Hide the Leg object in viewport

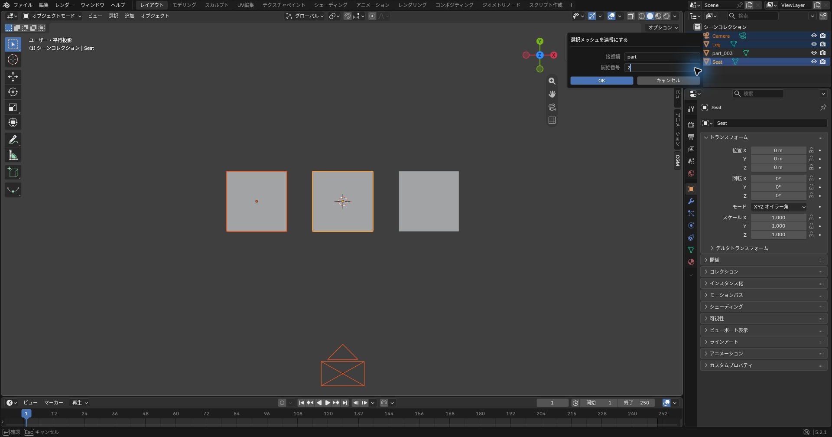(x=814, y=44)
